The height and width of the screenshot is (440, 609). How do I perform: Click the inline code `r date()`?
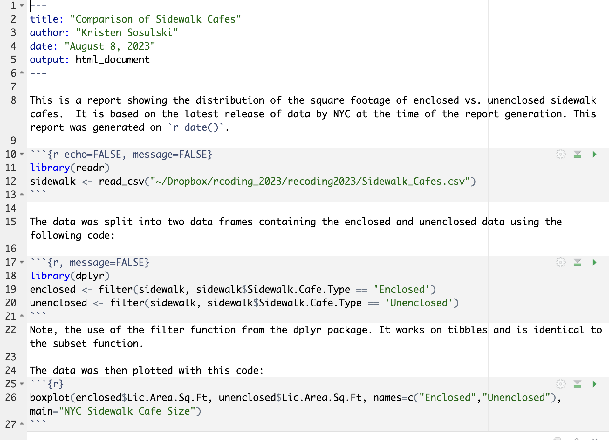click(196, 127)
